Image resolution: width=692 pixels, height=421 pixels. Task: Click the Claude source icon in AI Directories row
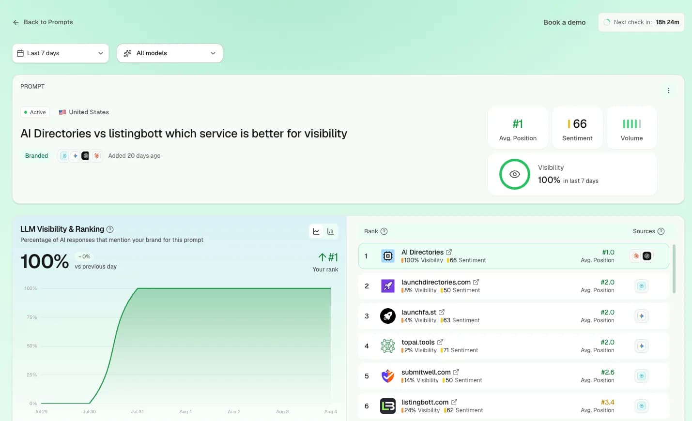636,256
